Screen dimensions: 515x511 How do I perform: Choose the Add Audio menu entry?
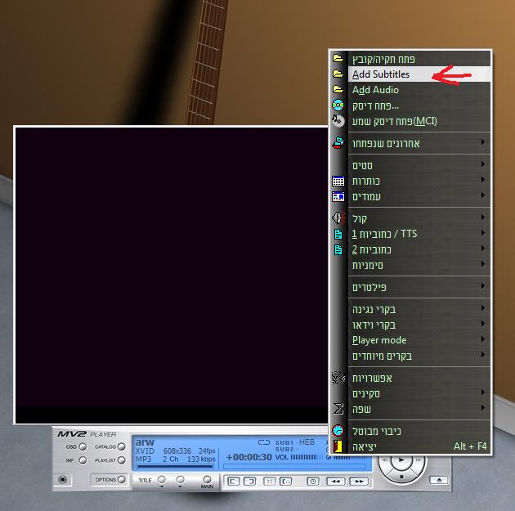coord(375,90)
